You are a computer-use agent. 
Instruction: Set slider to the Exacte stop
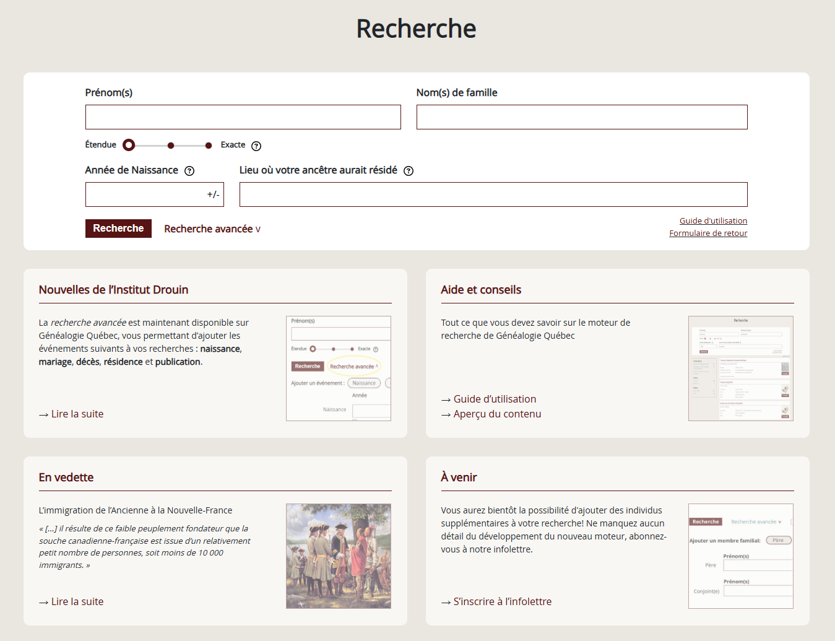209,146
